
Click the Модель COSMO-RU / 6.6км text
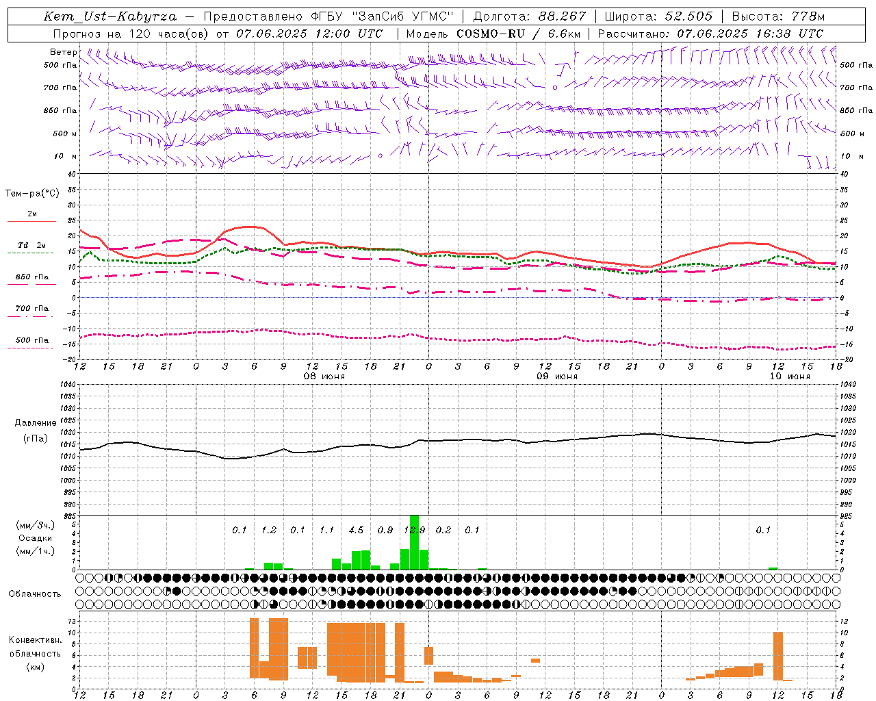[493, 34]
